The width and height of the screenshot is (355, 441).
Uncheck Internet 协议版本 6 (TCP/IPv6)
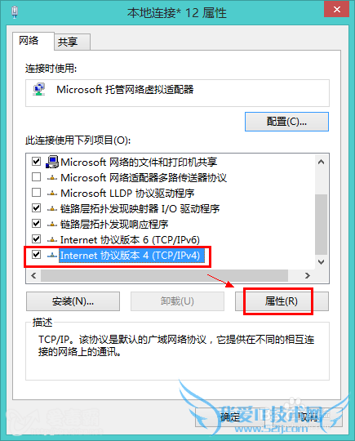click(36, 239)
